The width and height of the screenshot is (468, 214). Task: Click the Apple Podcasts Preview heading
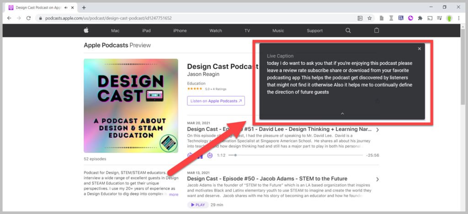pyautogui.click(x=117, y=45)
